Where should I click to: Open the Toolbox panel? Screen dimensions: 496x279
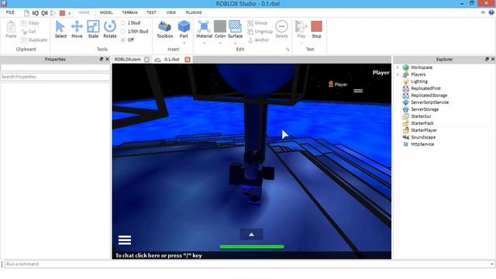tap(165, 29)
